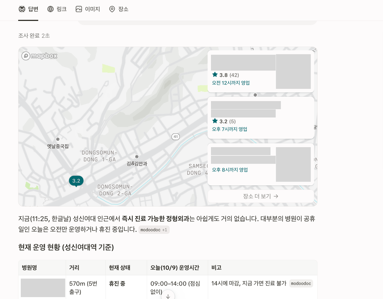Click the route 41 road badge

tap(175, 137)
